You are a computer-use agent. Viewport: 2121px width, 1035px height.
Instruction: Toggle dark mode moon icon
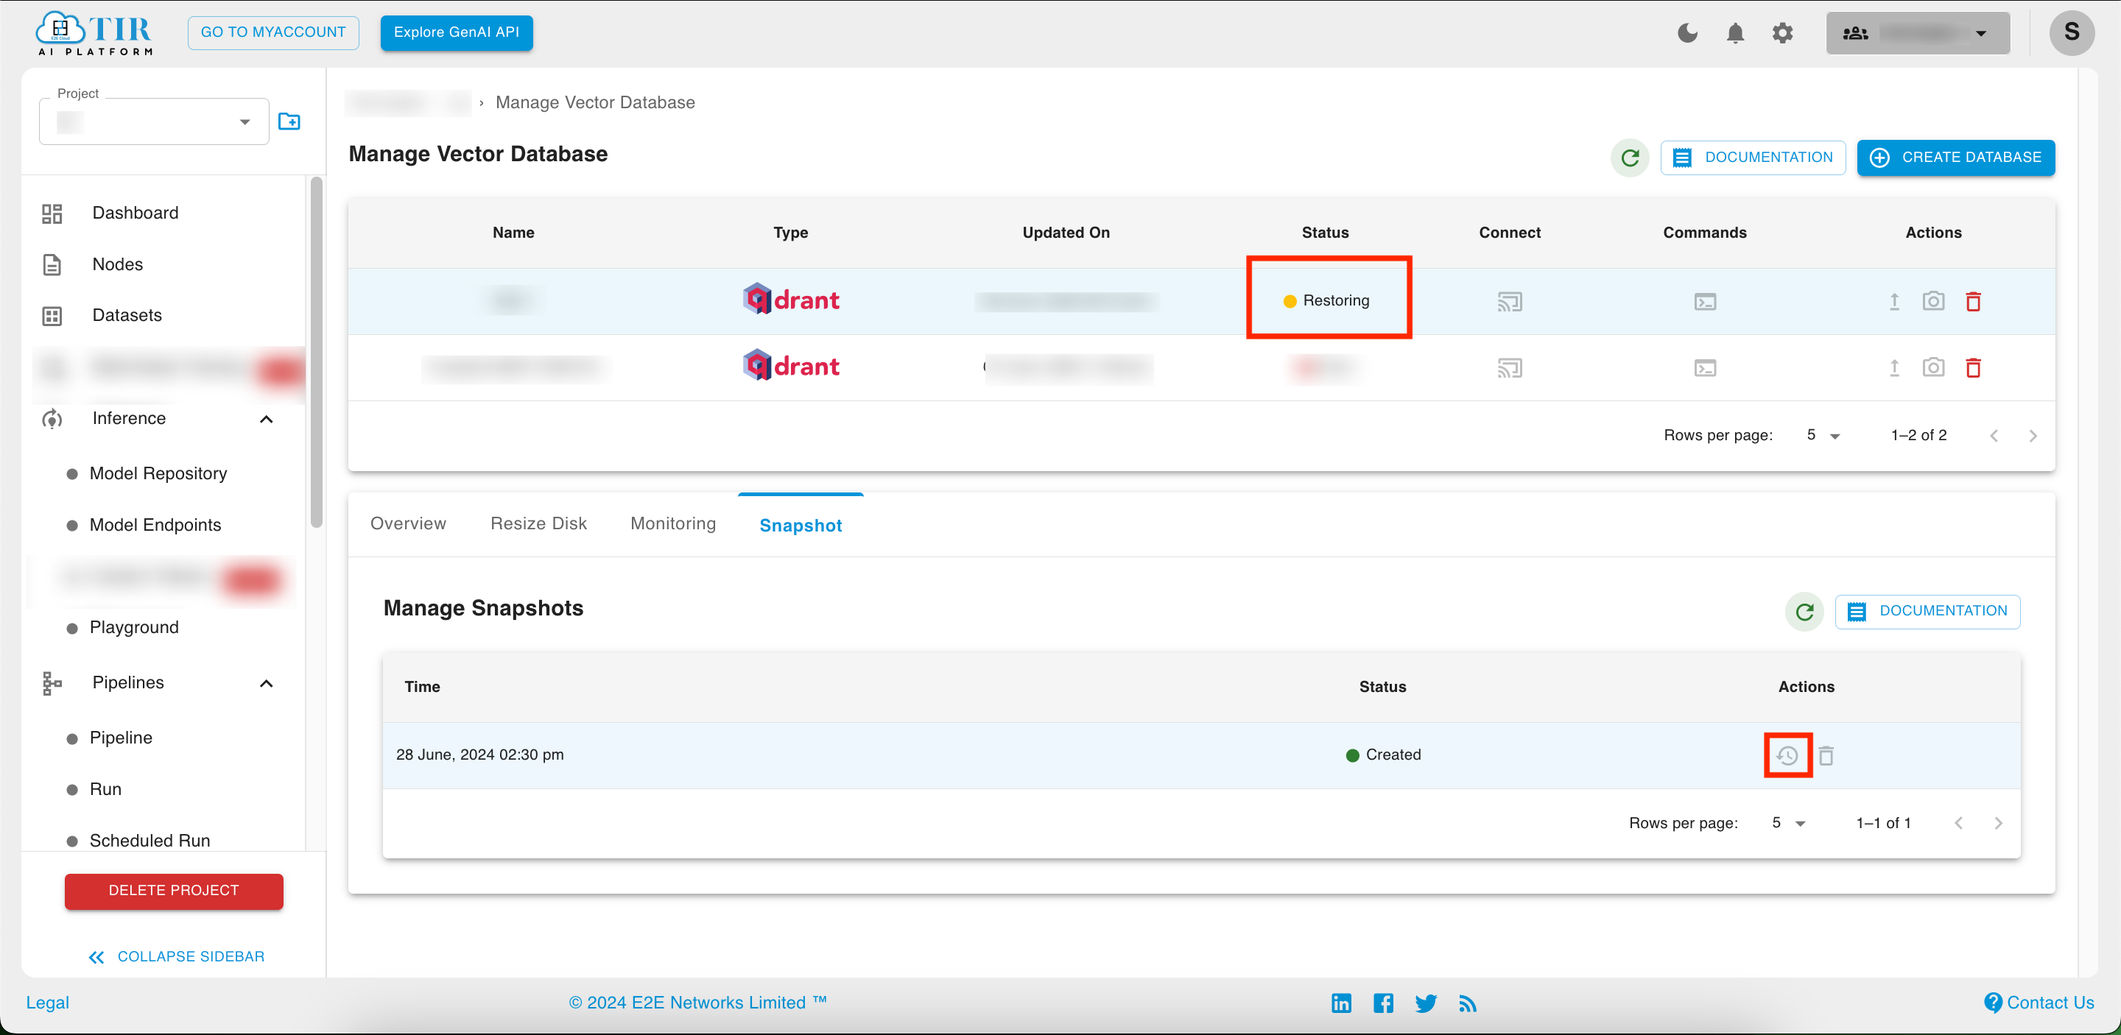1687,33
